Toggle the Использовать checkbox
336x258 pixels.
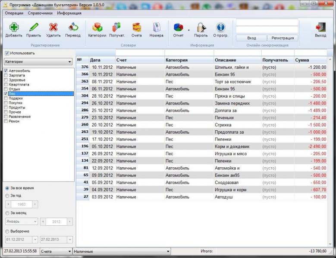click(x=7, y=53)
